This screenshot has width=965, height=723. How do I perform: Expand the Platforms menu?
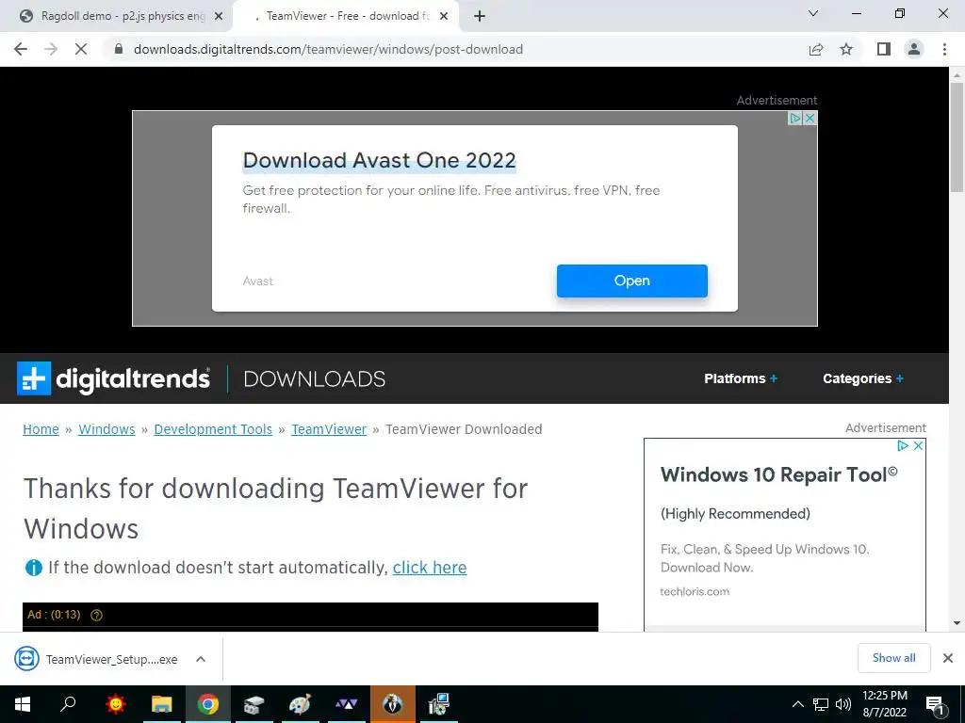(x=741, y=378)
